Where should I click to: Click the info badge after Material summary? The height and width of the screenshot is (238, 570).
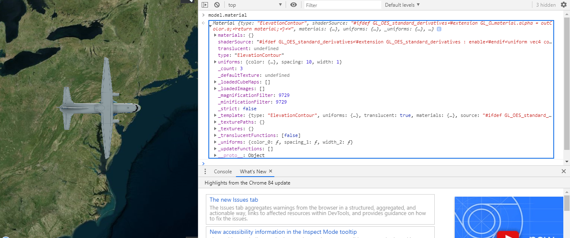coord(439,29)
